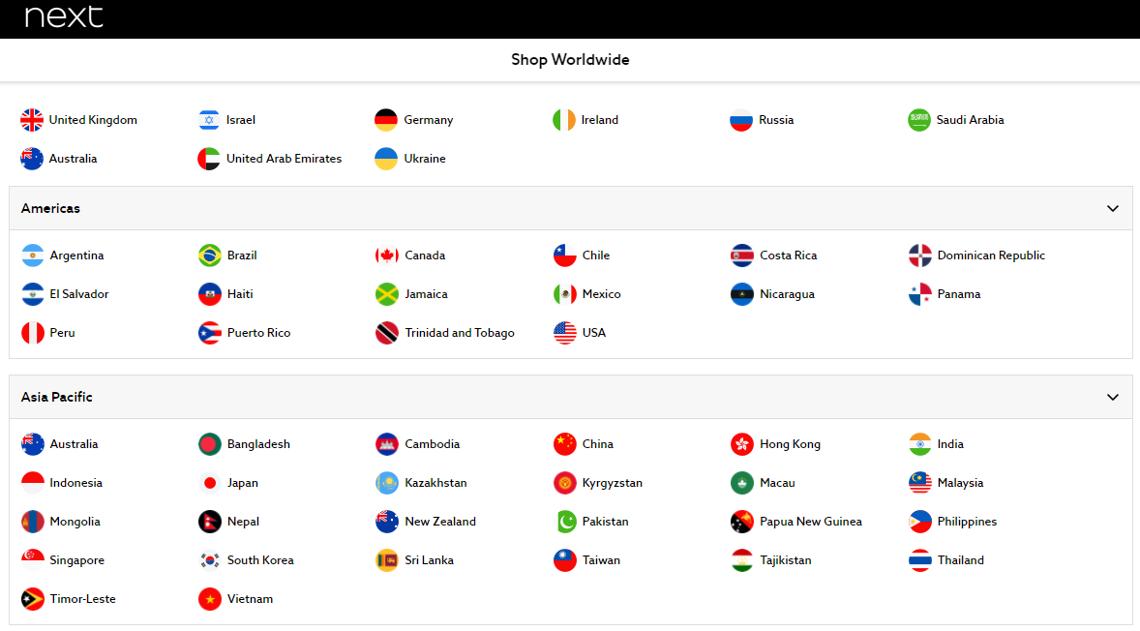Click the Japan flag icon
This screenshot has height=631, width=1140.
coord(210,483)
